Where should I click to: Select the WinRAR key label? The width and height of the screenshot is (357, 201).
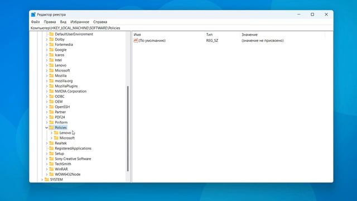point(61,169)
